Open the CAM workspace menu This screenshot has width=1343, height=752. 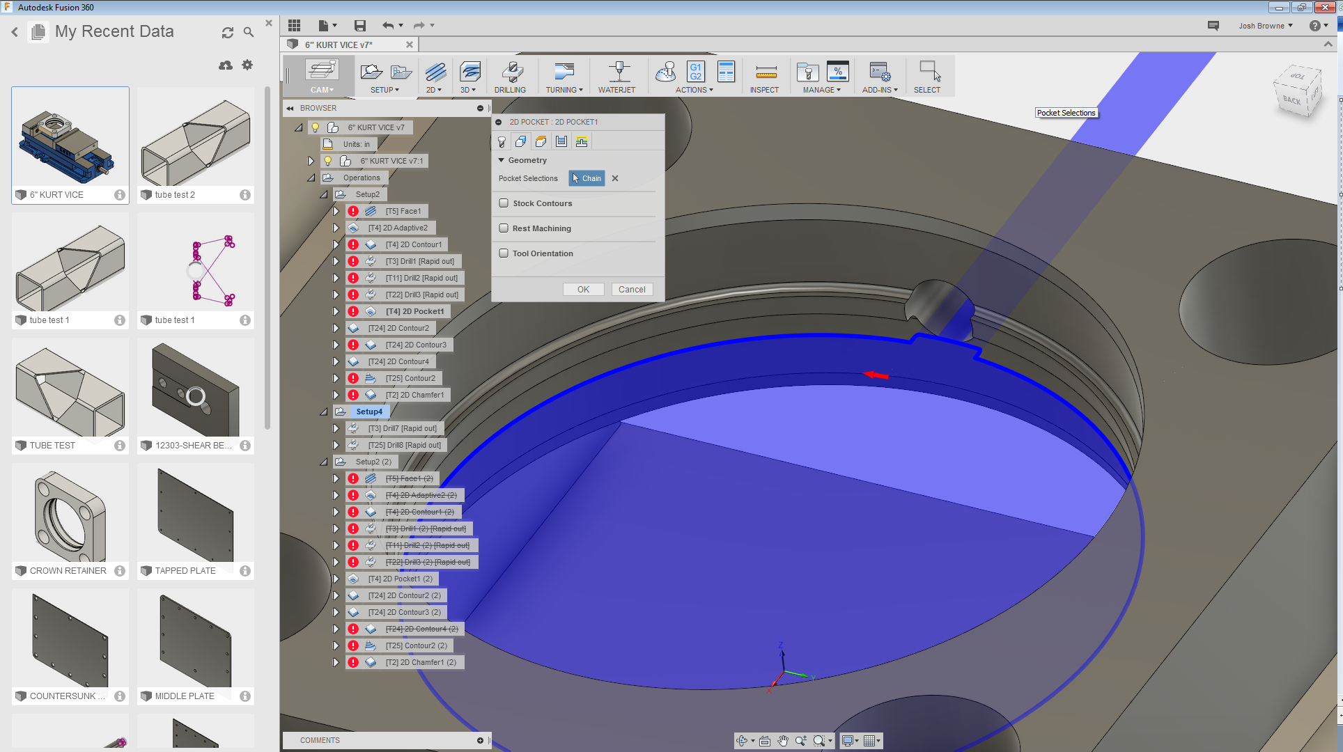tap(322, 90)
